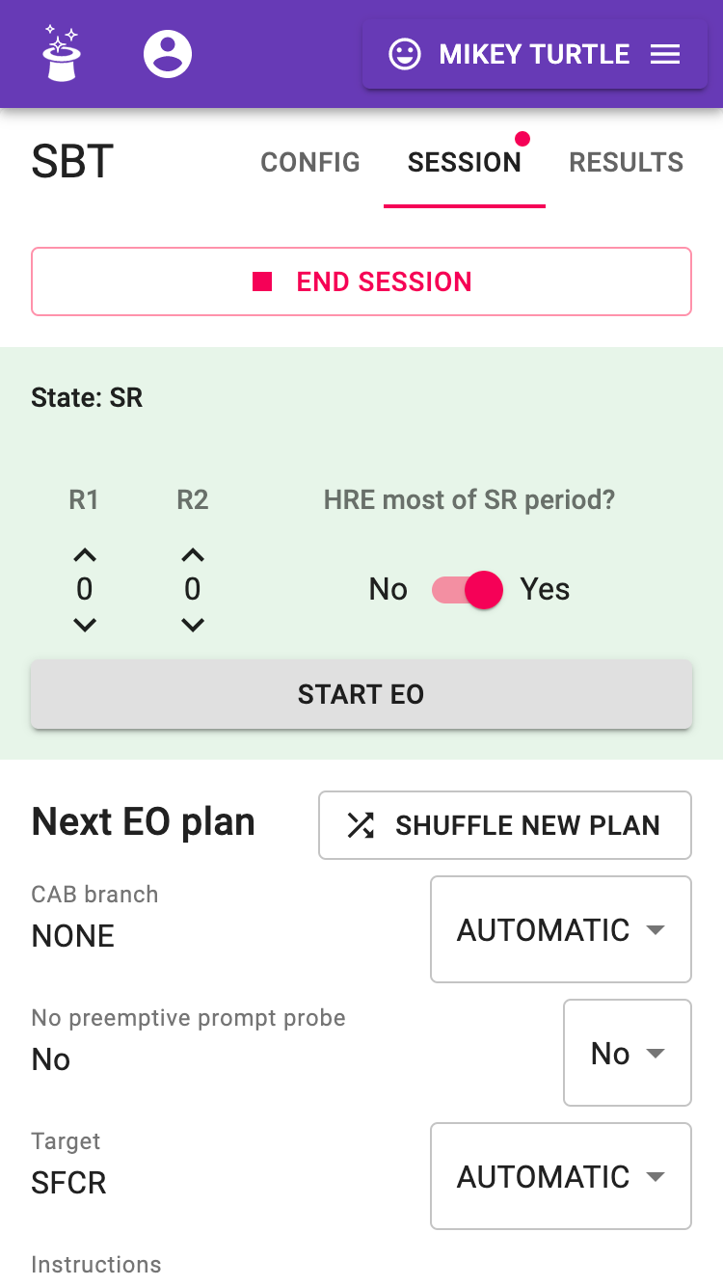Click the smiley face icon beside Mikey Turtle
The height and width of the screenshot is (1286, 723).
405,54
